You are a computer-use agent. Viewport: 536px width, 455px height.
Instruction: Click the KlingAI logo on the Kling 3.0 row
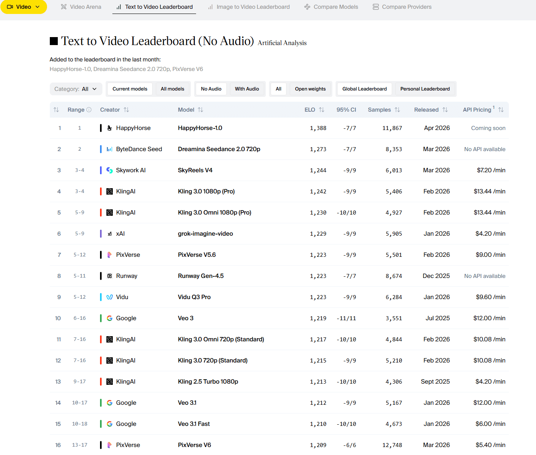(x=109, y=191)
